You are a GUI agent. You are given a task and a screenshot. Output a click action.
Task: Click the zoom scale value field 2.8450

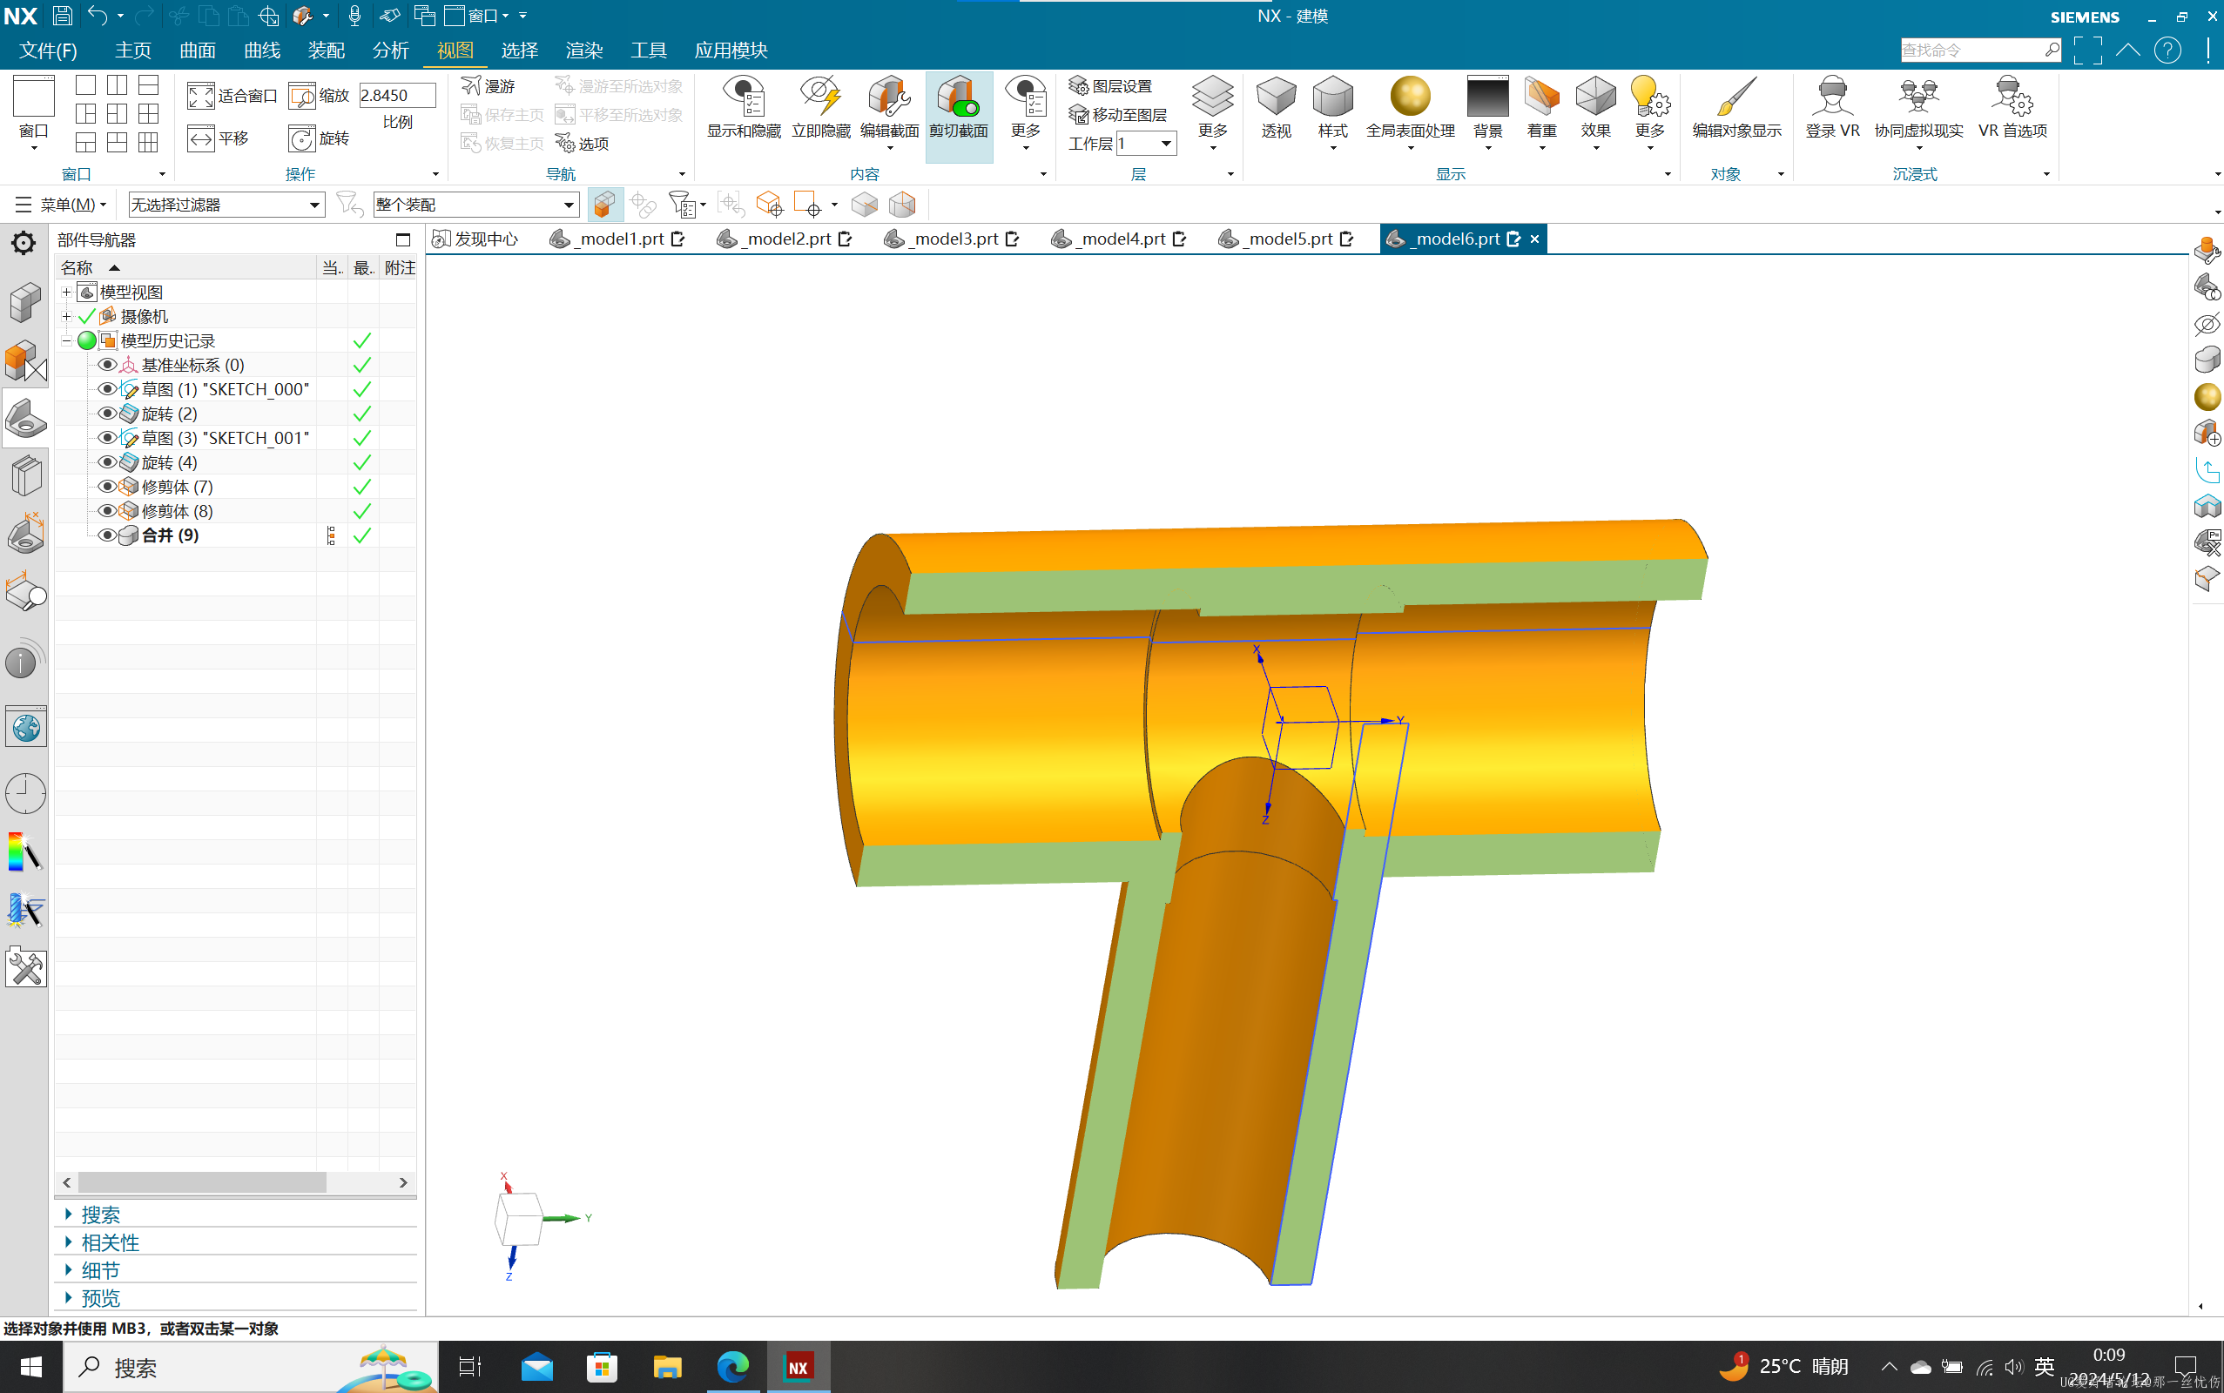[x=396, y=95]
